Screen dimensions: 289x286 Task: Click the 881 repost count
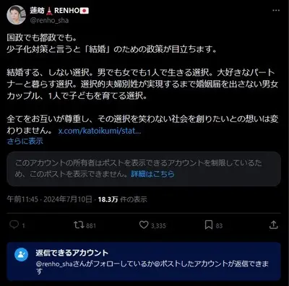[x=91, y=226]
